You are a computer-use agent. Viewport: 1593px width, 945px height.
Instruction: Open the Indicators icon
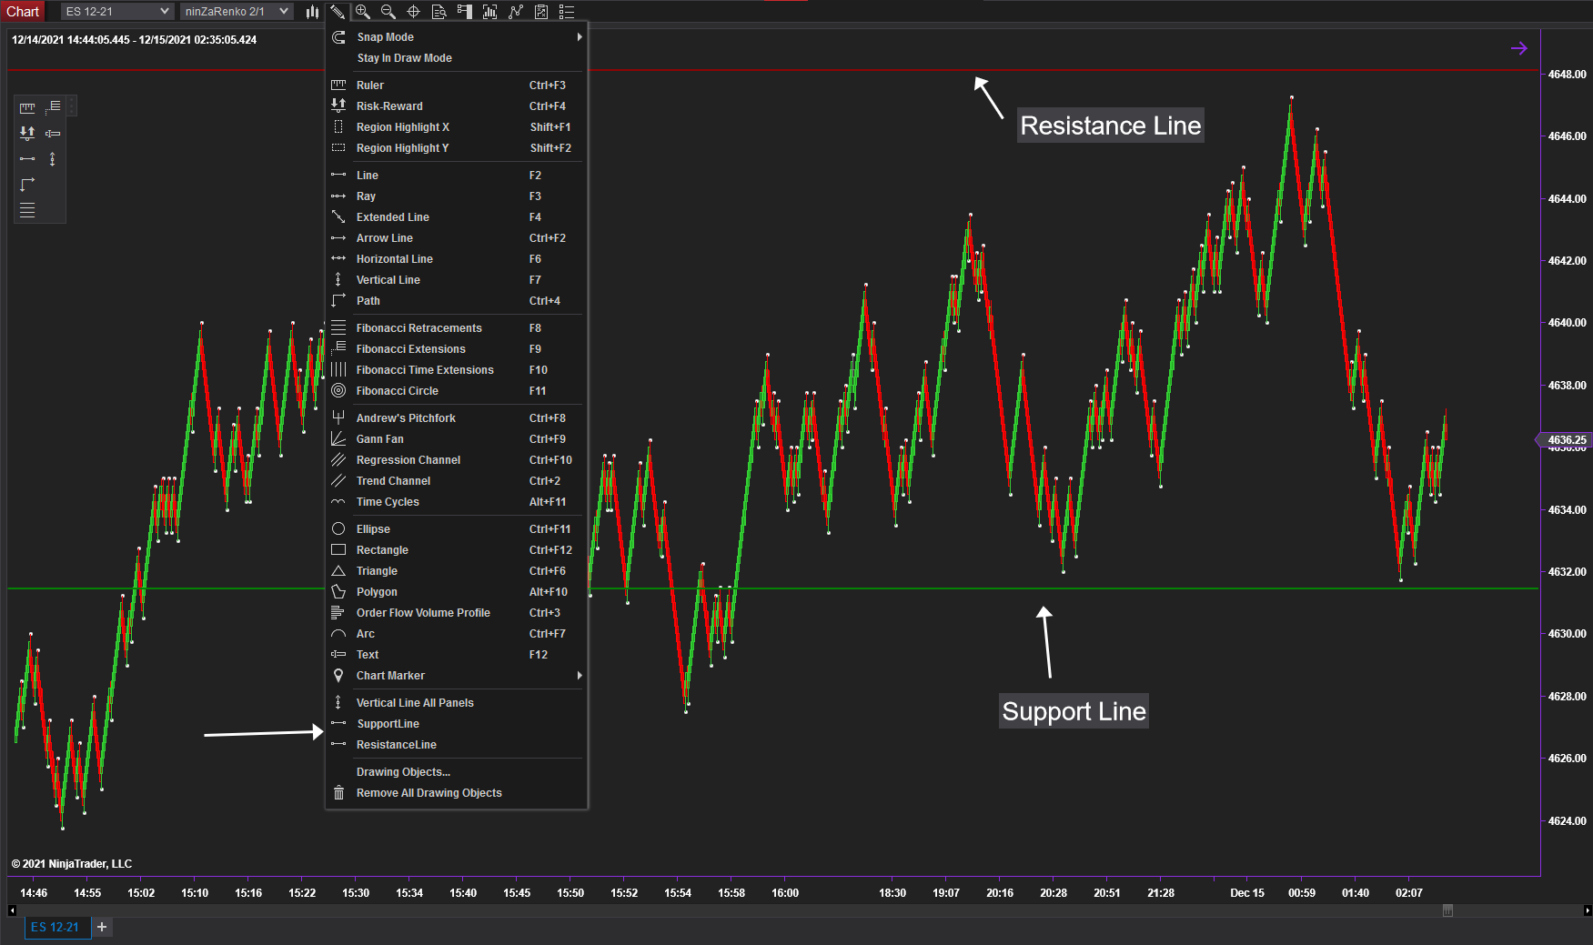click(x=516, y=12)
